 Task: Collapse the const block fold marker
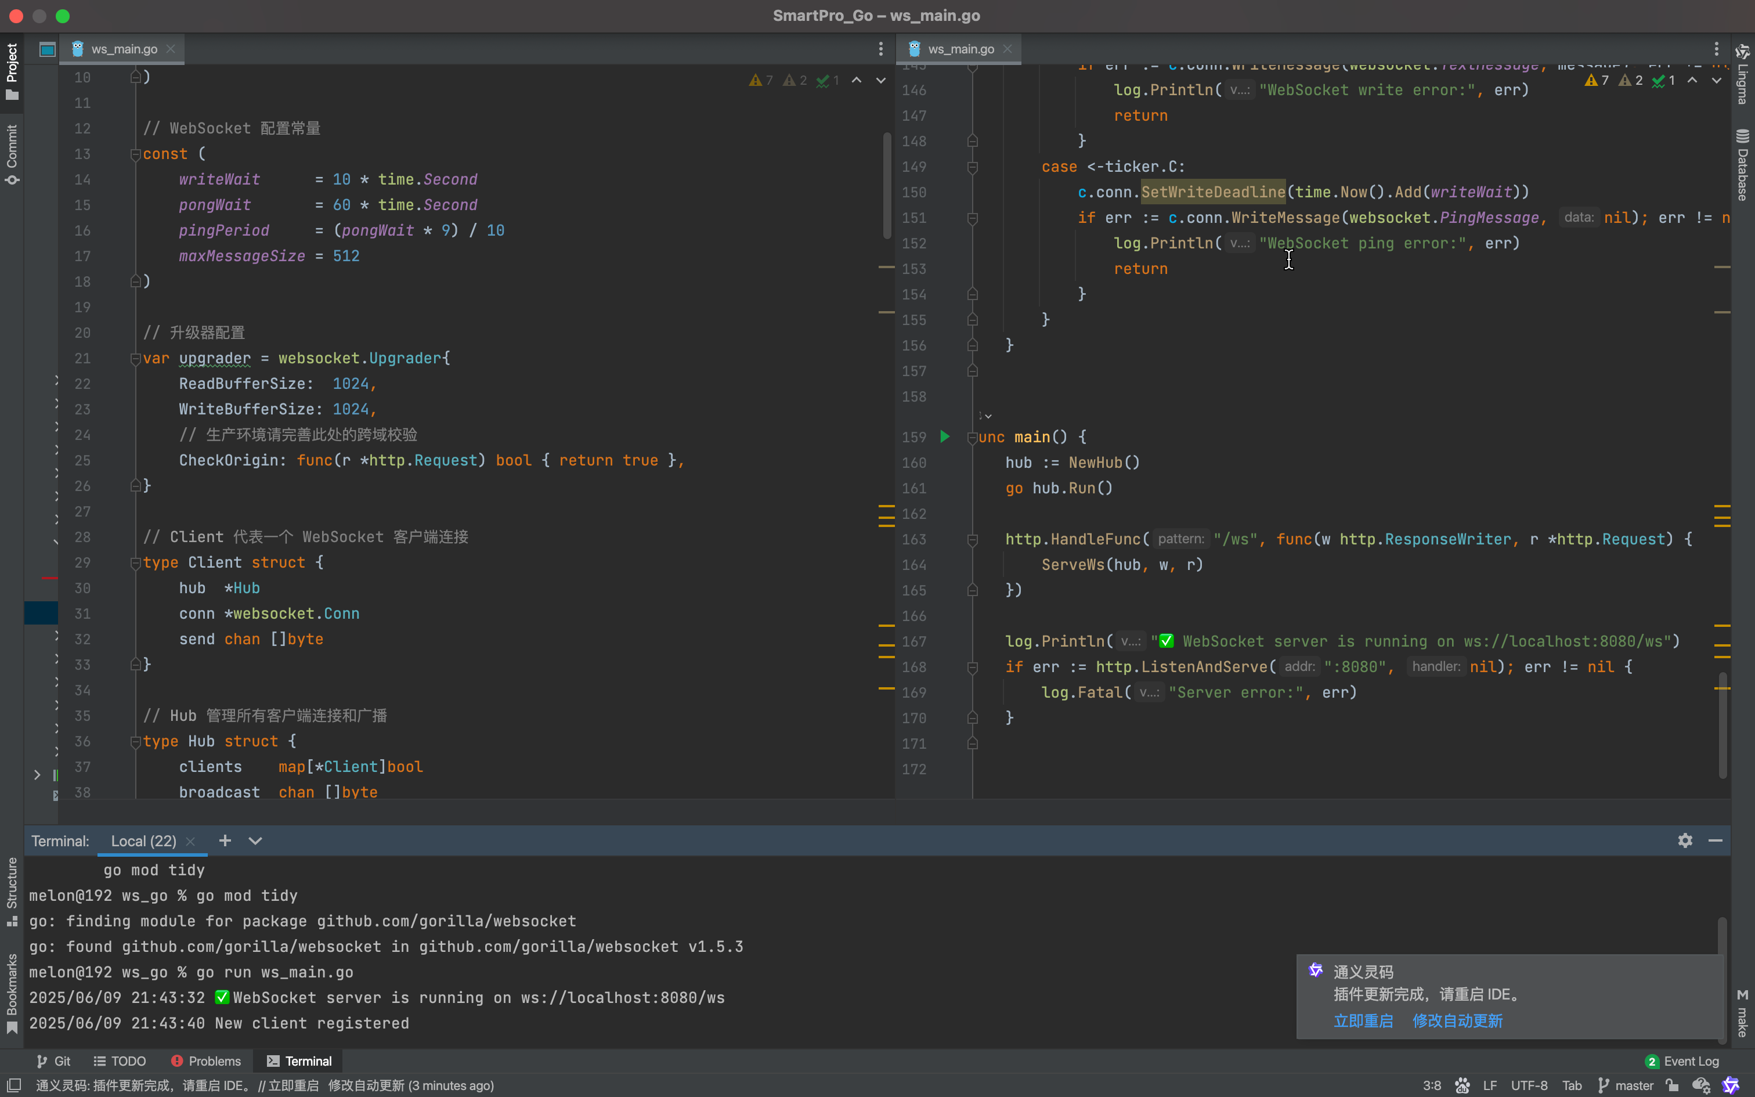135,154
